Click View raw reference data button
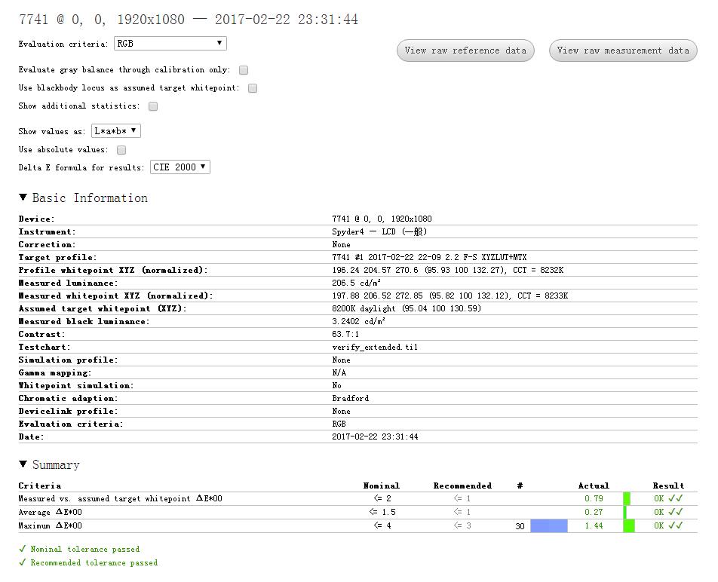The image size is (718, 582). point(465,51)
